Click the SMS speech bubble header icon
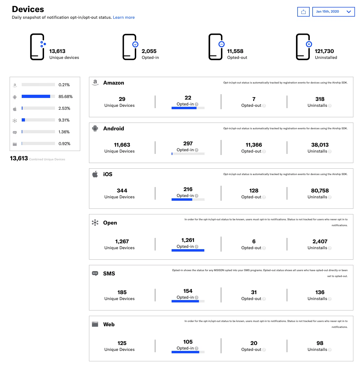363x368 pixels. pos(95,274)
